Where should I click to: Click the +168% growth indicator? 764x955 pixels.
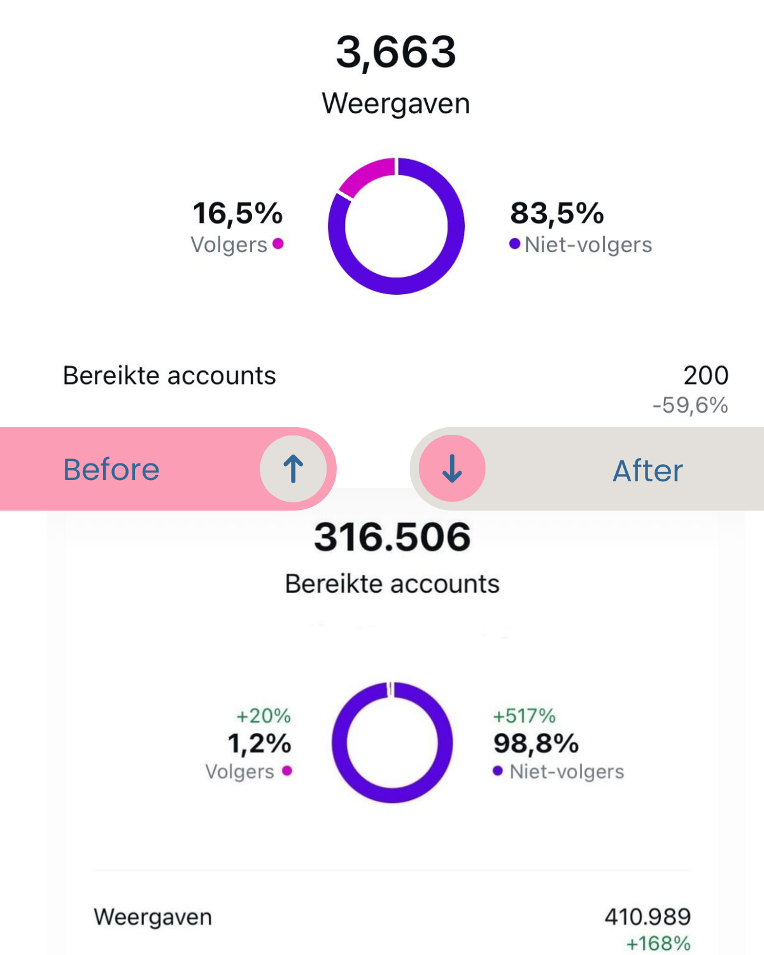(658, 943)
